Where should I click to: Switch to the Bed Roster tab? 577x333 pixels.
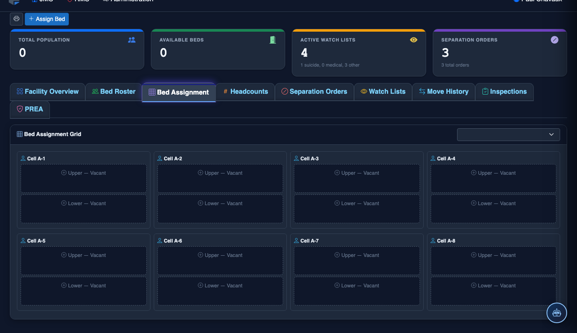[114, 92]
